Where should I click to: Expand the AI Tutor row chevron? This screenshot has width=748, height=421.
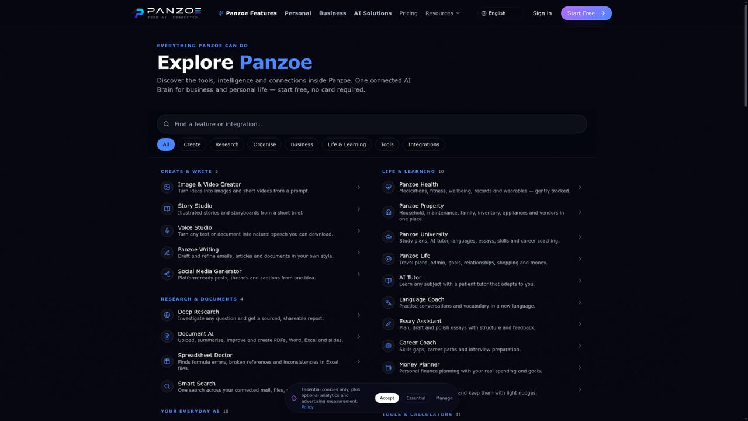pos(580,281)
